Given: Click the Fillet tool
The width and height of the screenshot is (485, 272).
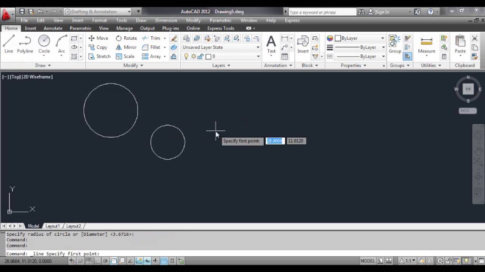Looking at the screenshot, I should coord(151,47).
